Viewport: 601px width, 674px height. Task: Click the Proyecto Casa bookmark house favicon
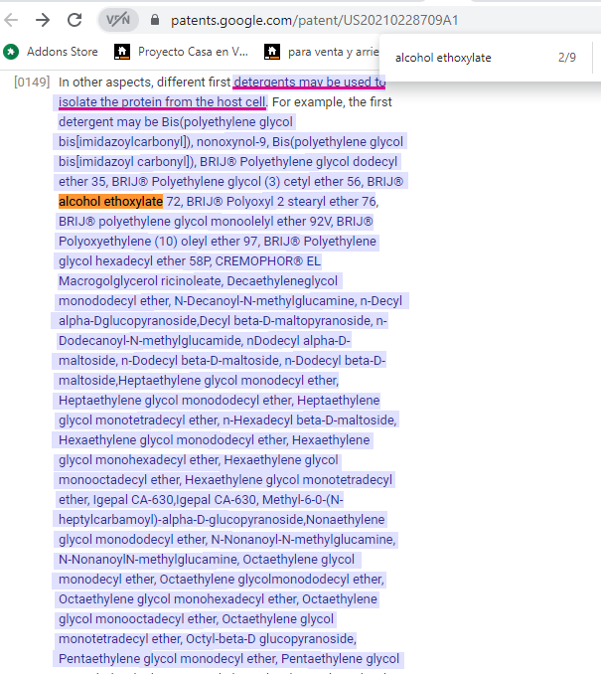122,51
